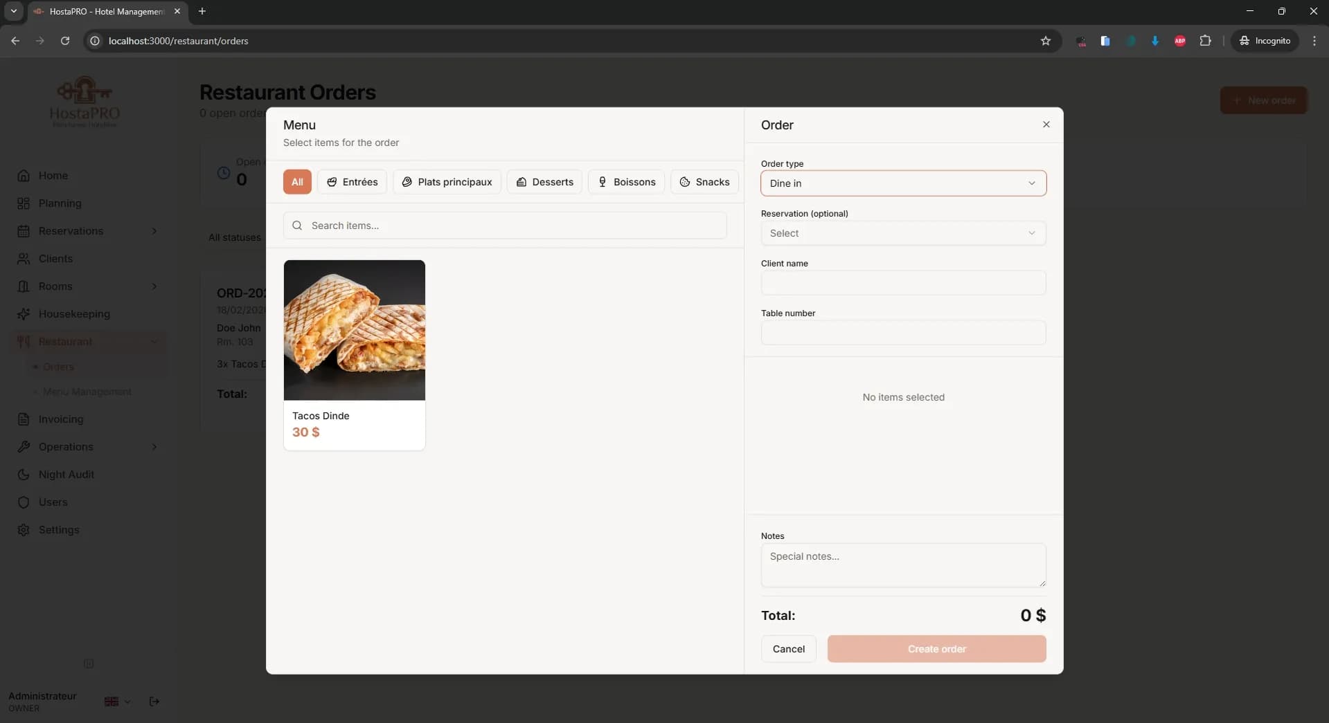Bookmark the page with the star icon
The width and height of the screenshot is (1329, 723).
(x=1045, y=41)
